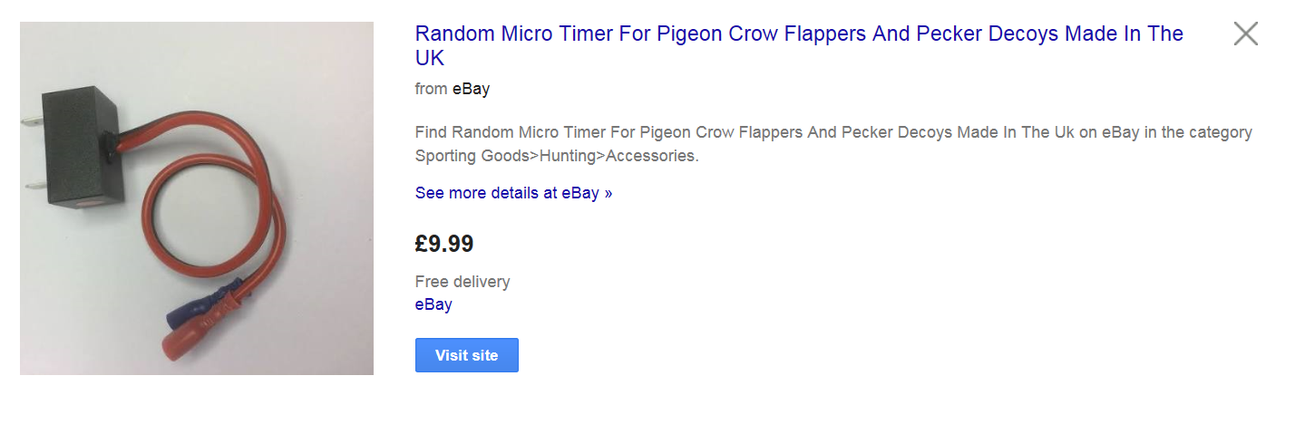The width and height of the screenshot is (1295, 424).
Task: Click the eBay seller link under Free delivery
Action: [x=433, y=304]
